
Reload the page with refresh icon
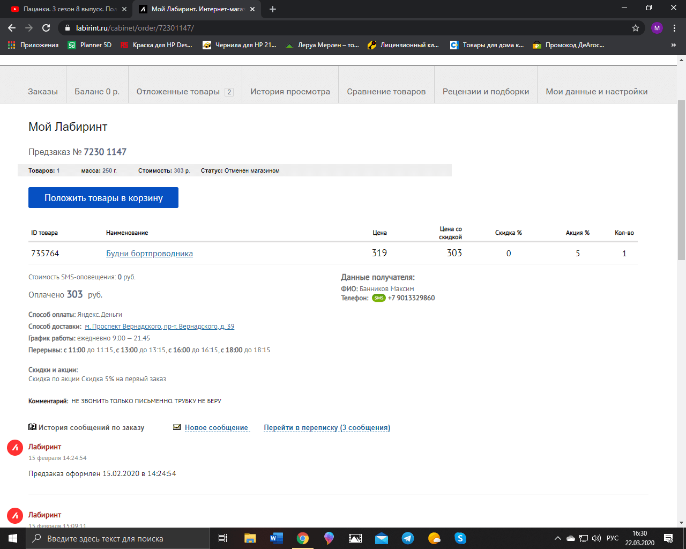[x=46, y=28]
